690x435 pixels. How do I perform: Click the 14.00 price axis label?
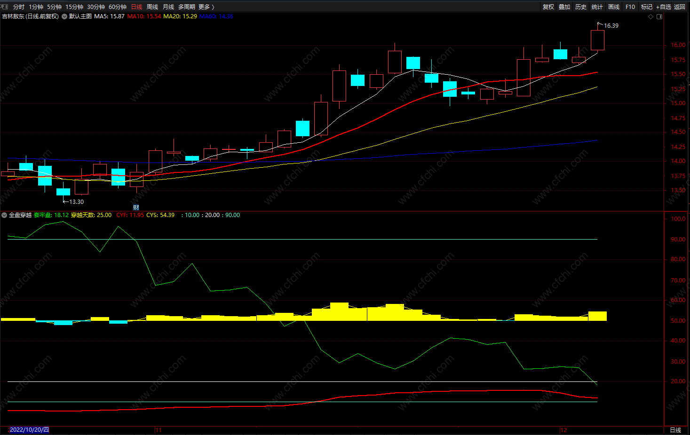click(x=678, y=161)
